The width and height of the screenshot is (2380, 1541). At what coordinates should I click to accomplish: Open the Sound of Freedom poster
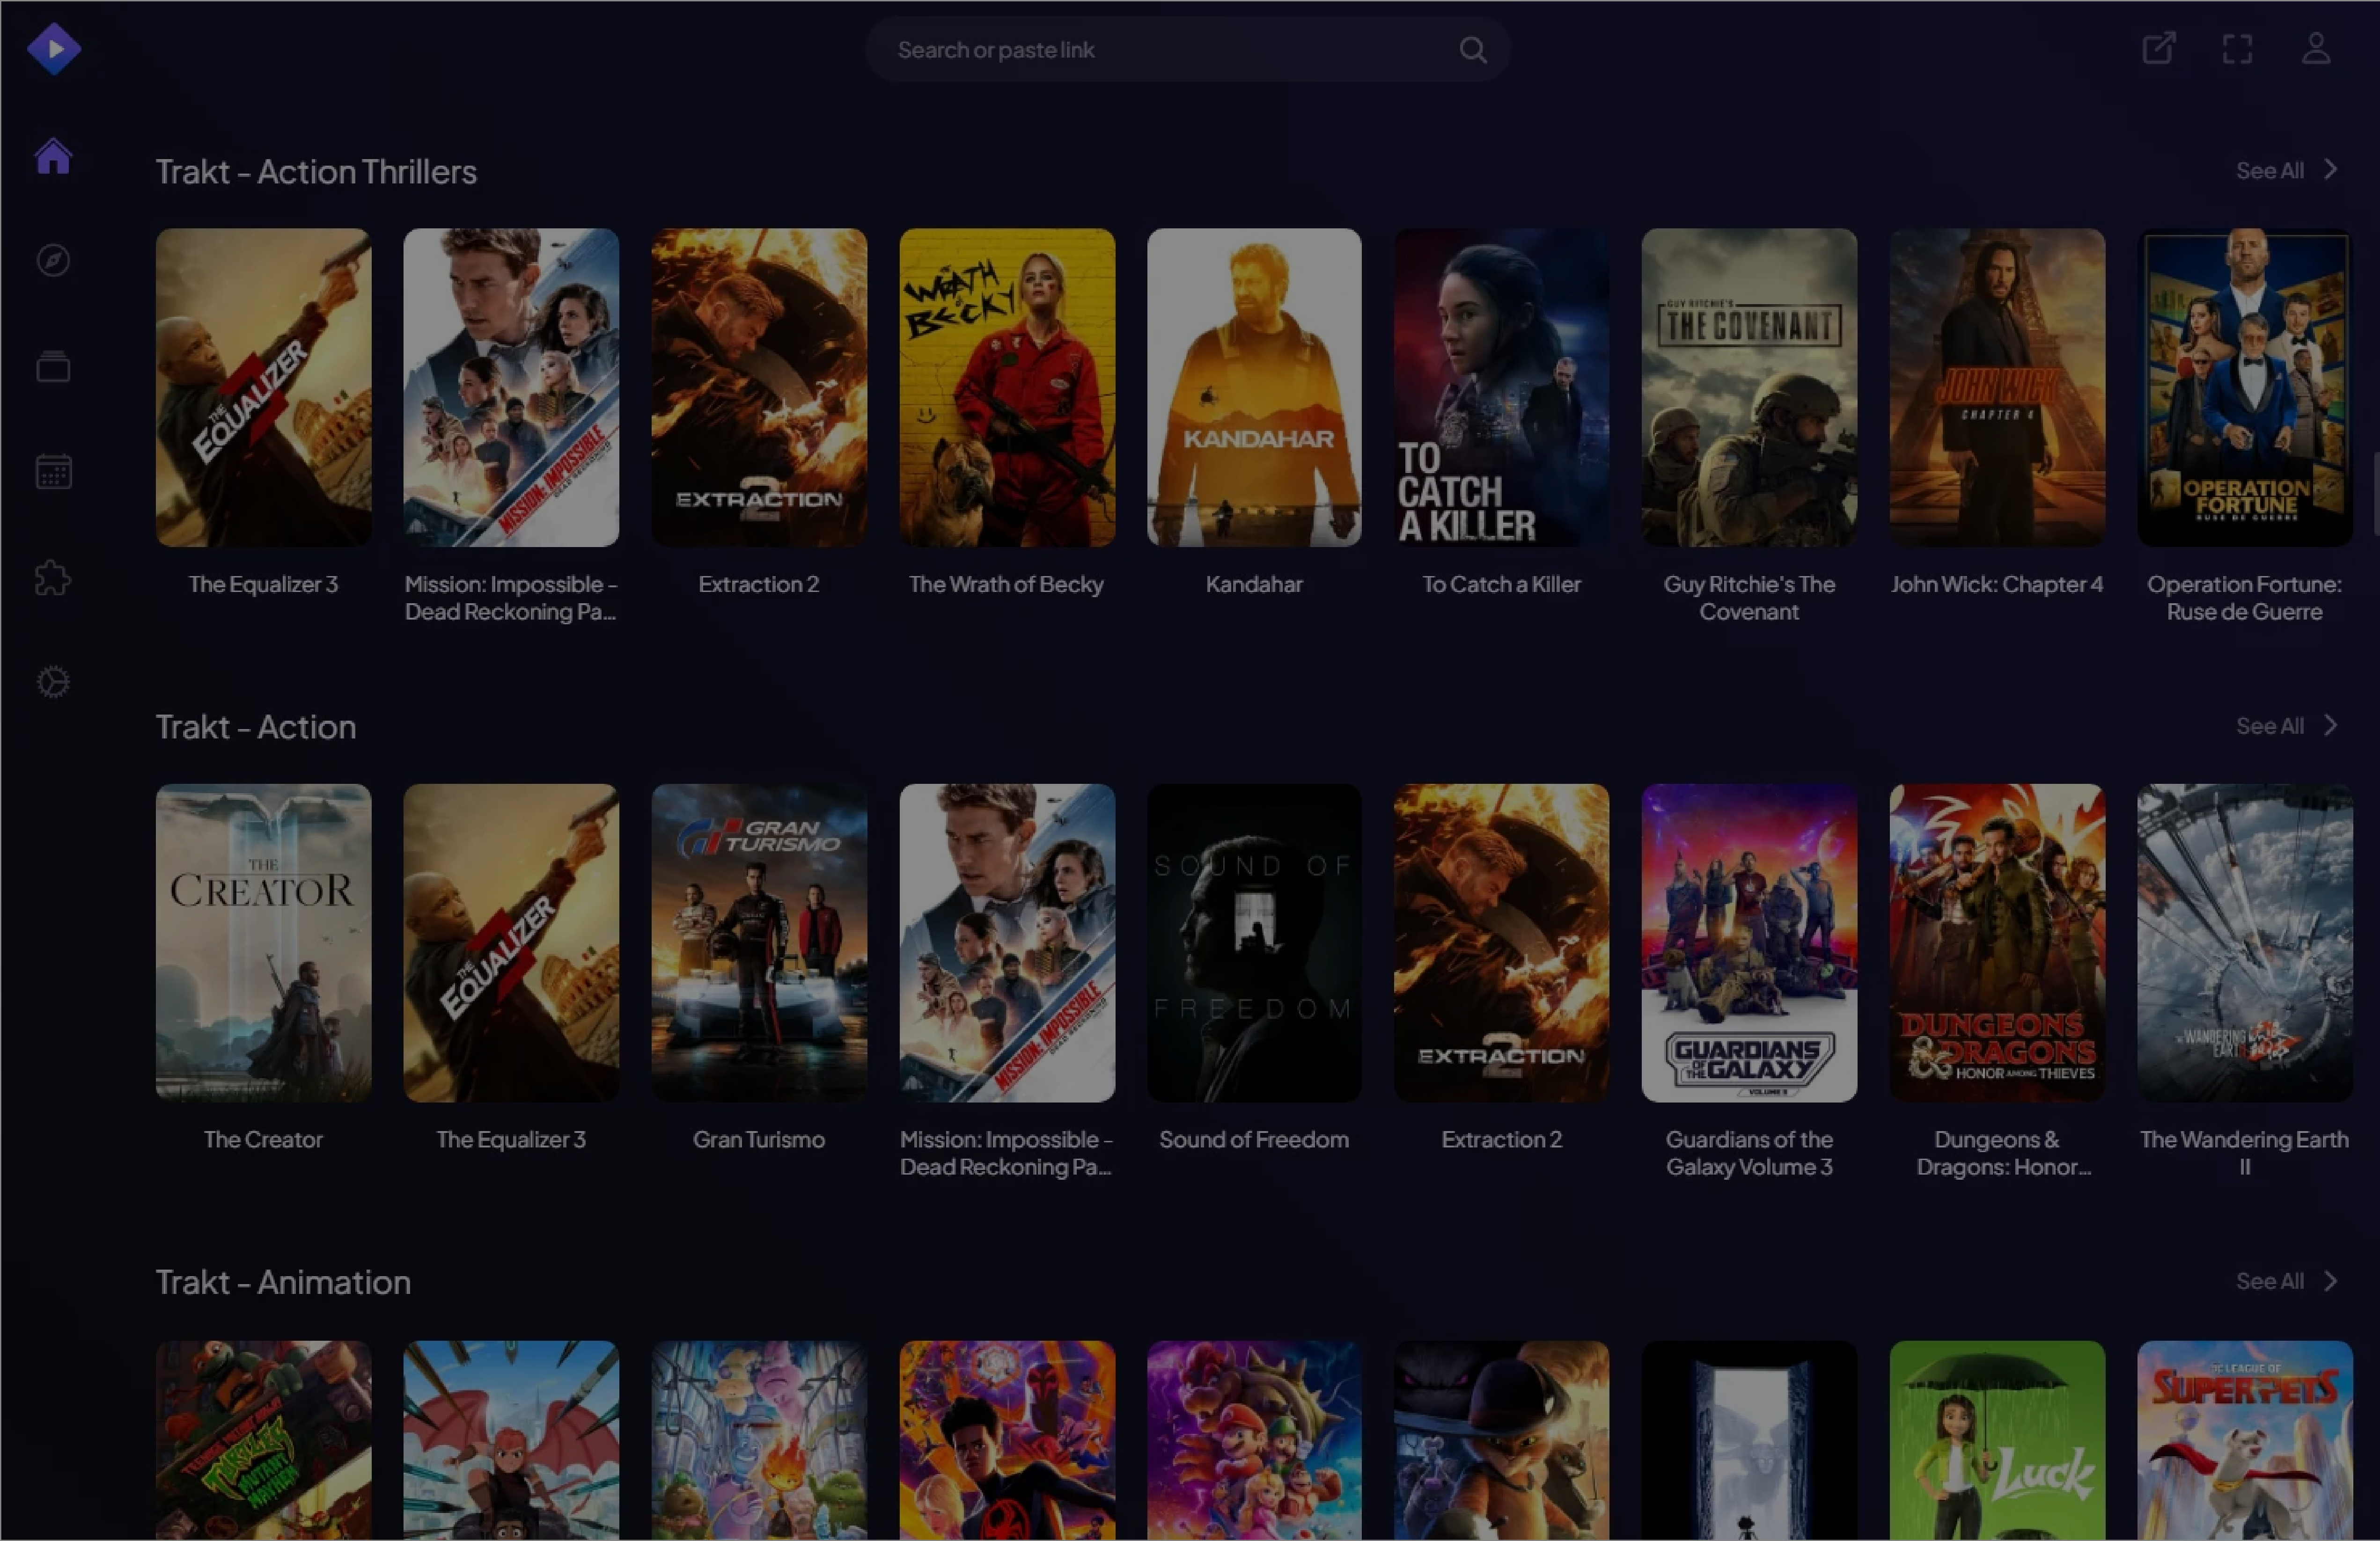pos(1254,943)
